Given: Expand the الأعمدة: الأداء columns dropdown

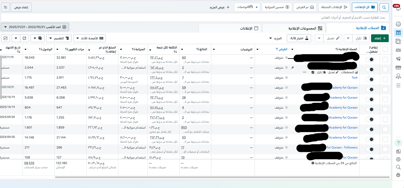Looking at the screenshot, I should (x=90, y=38).
